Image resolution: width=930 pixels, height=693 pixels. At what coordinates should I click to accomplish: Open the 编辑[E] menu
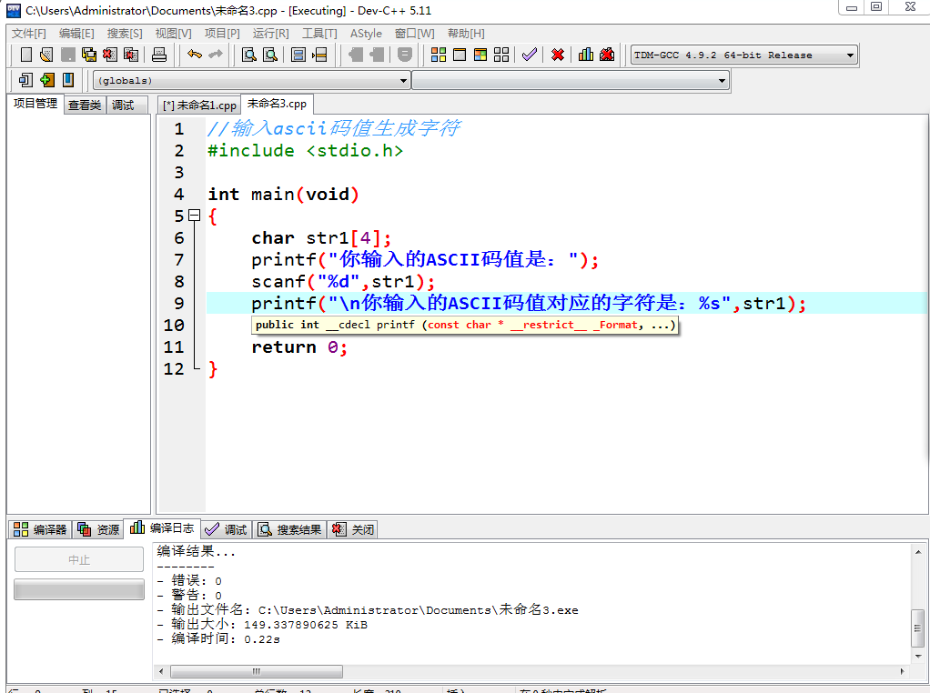click(76, 34)
